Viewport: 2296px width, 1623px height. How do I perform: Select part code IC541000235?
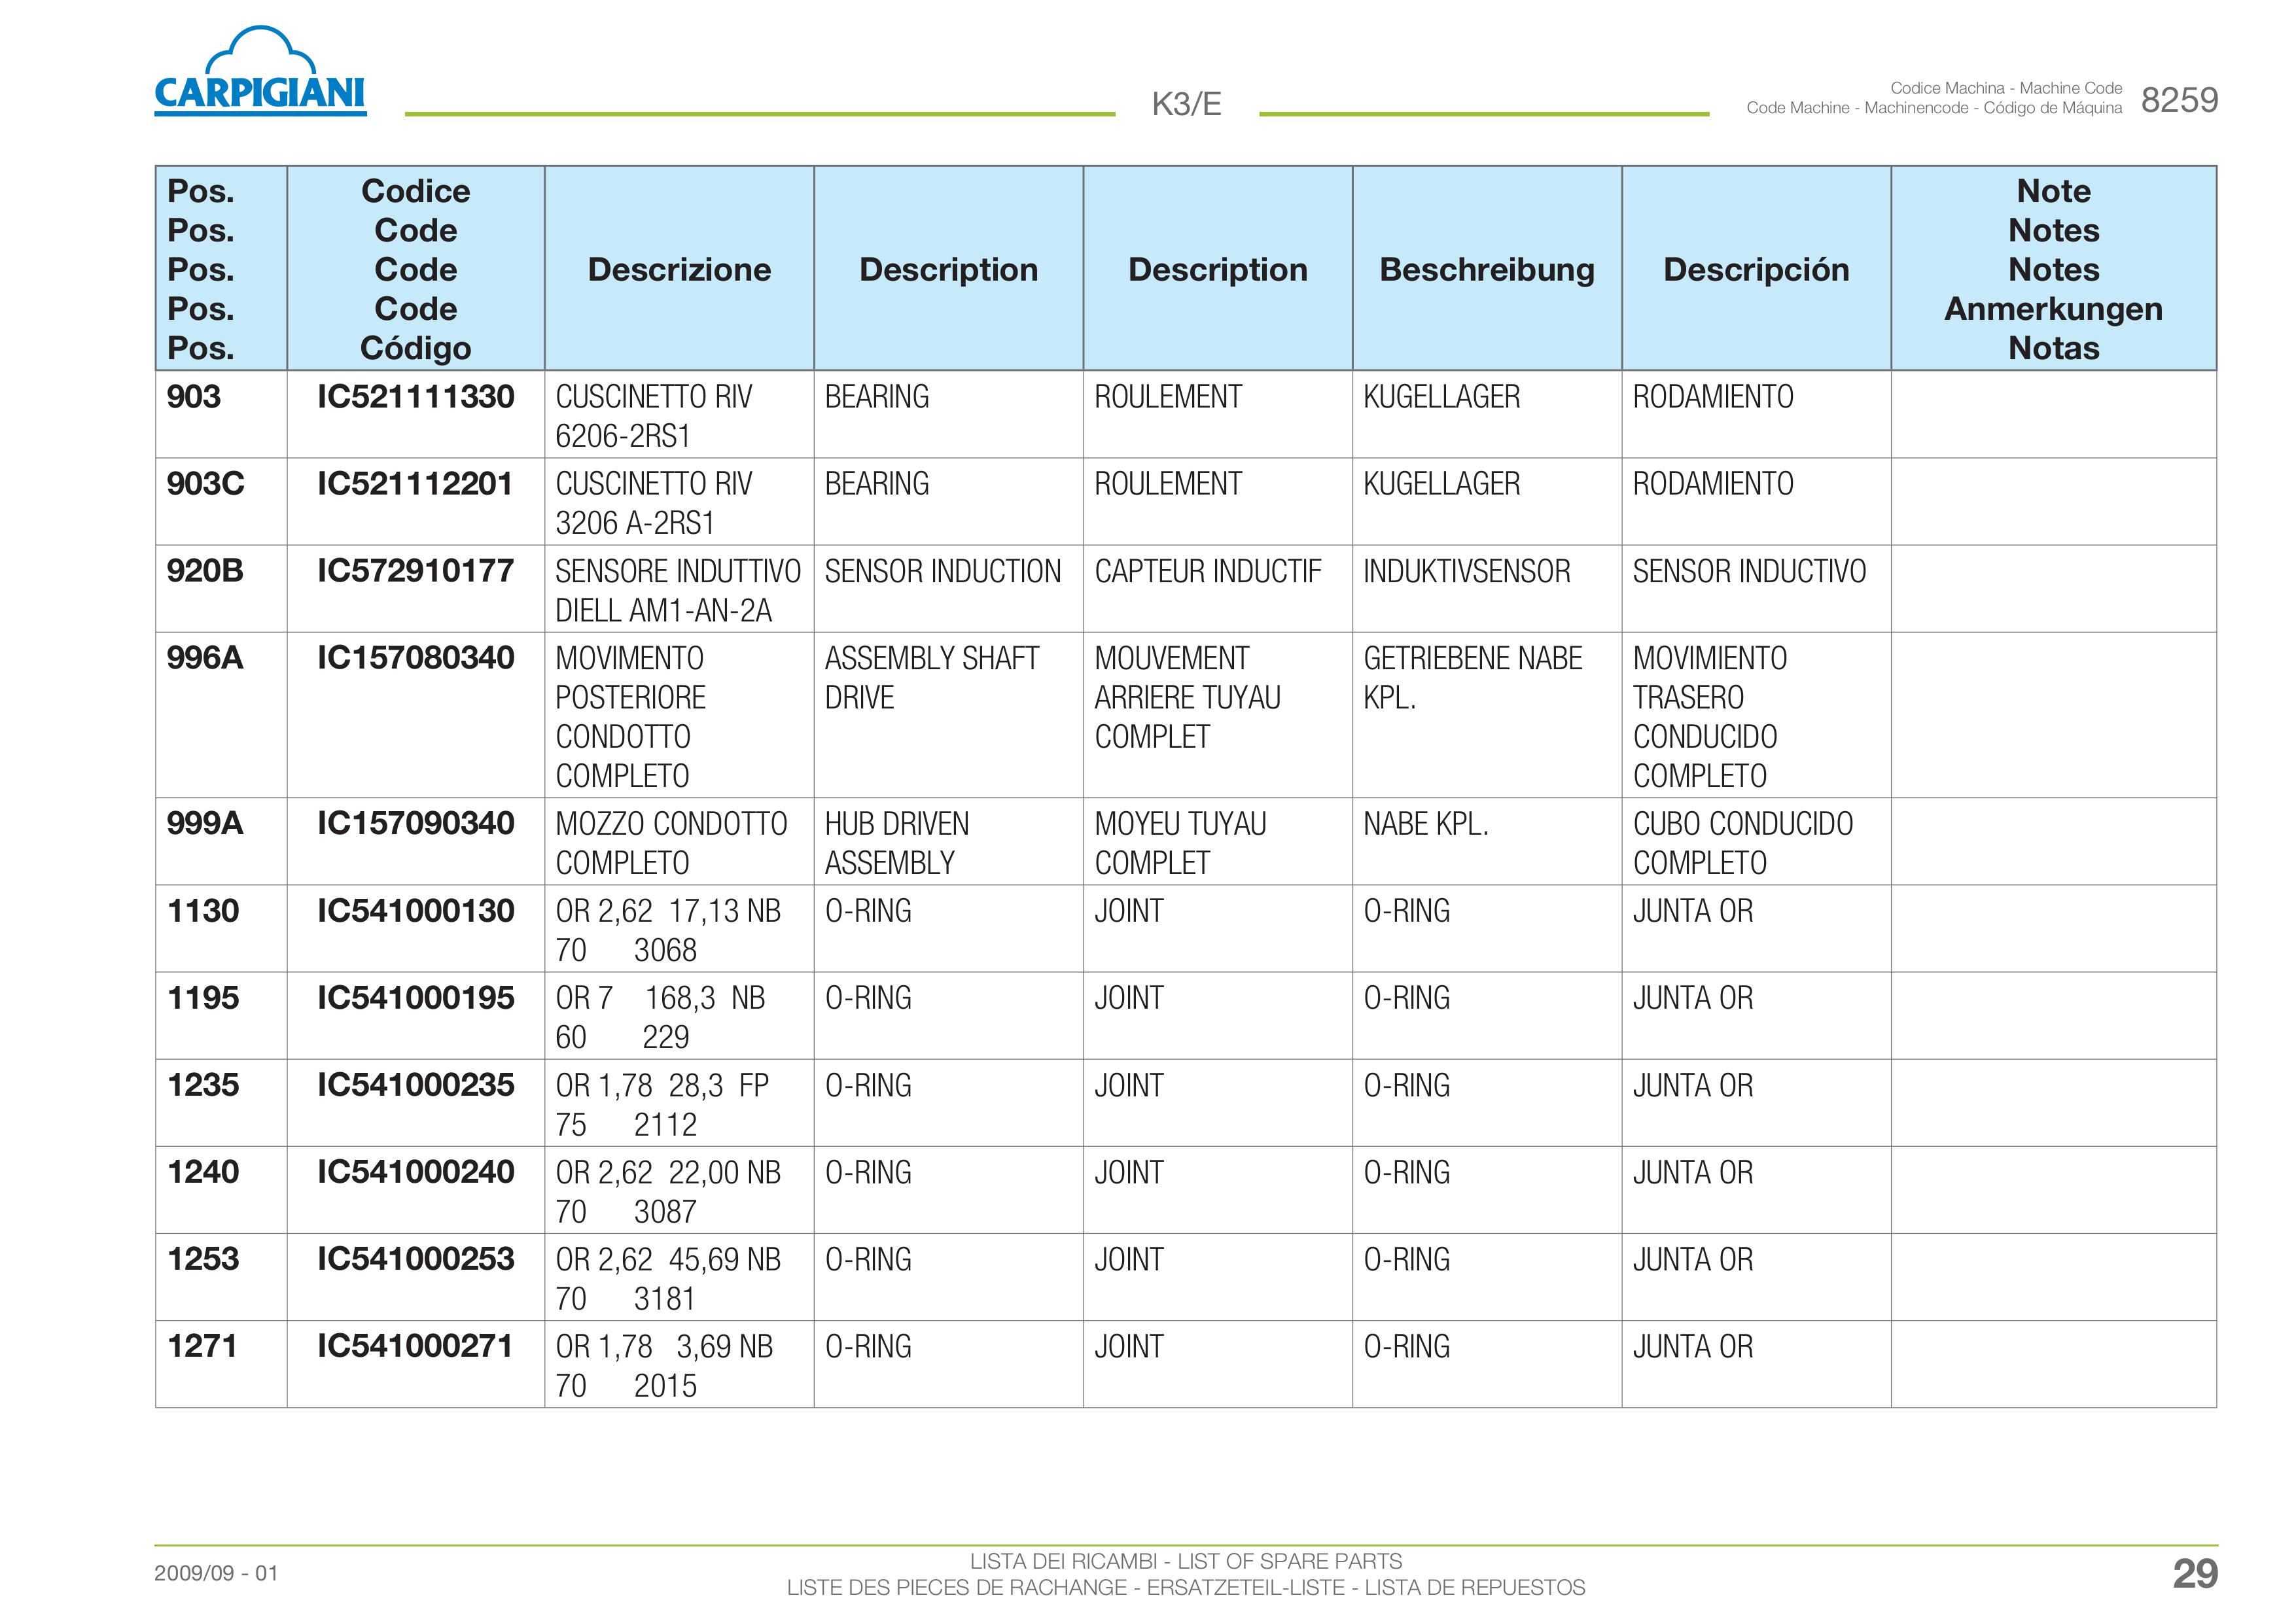[415, 1085]
